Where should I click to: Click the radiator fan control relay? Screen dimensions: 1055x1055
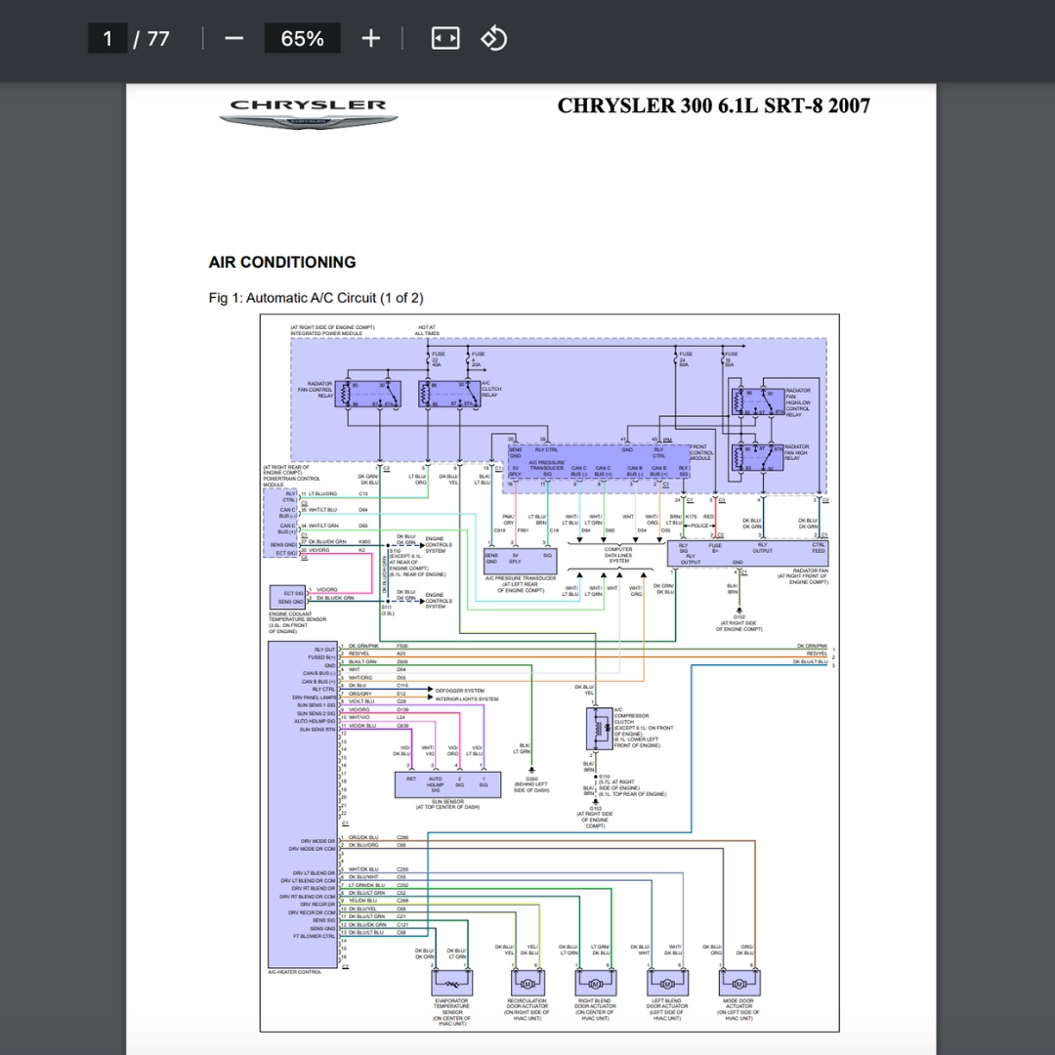[x=368, y=394]
